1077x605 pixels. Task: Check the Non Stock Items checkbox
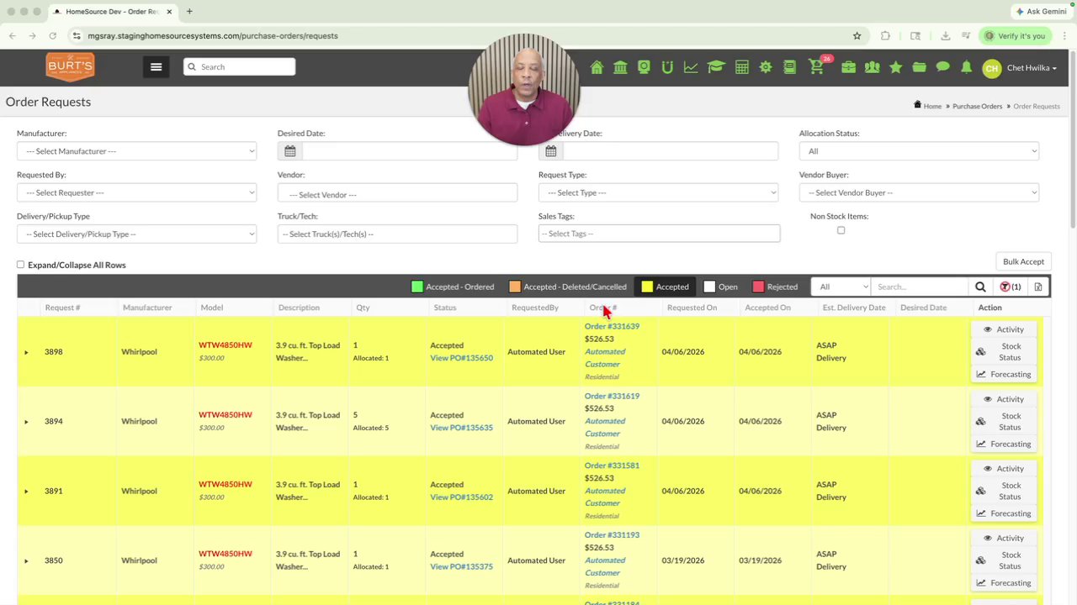(841, 230)
